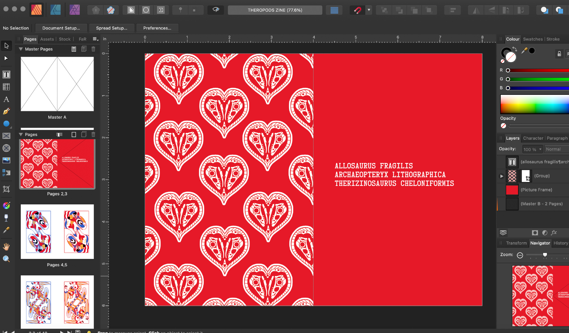Click the RGB colour spectrum box
The image size is (569, 333).
pyautogui.click(x=534, y=104)
